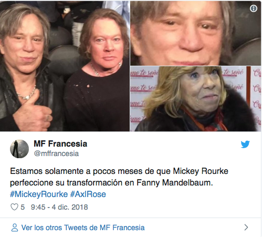Click the thumbs-up hand in left photo

pos(33,110)
